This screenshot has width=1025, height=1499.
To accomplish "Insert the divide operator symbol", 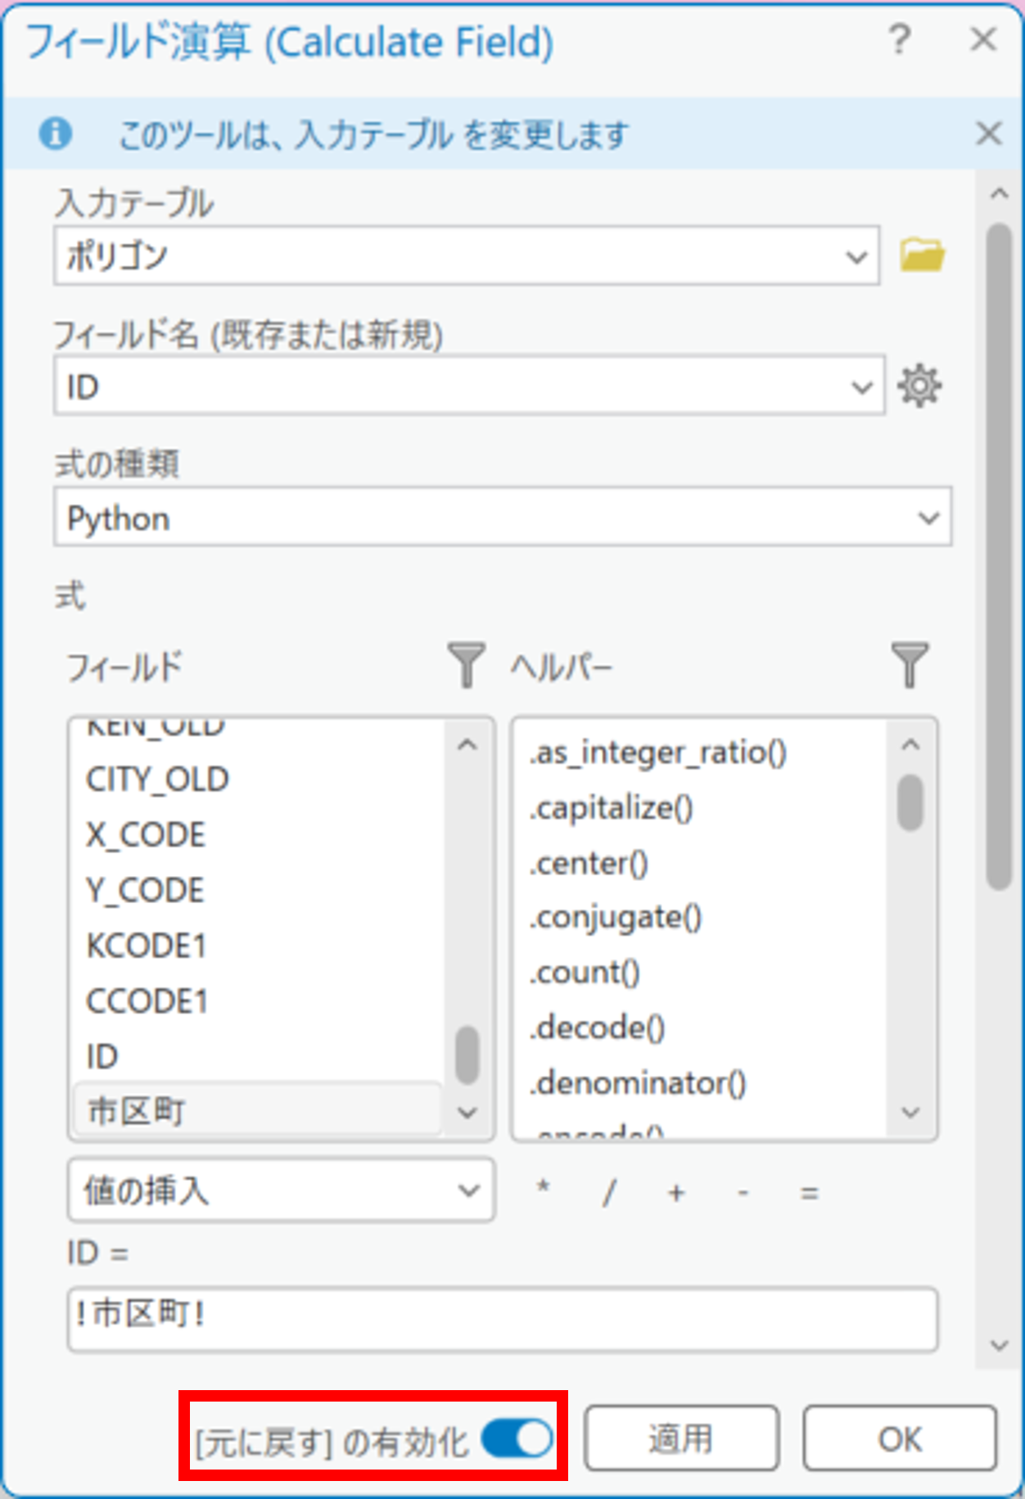I will (608, 1193).
